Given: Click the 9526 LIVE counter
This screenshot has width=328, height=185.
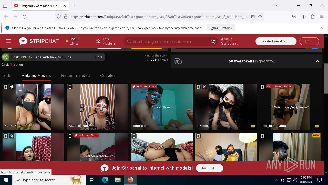Looking at the screenshot, I should coord(72,41).
